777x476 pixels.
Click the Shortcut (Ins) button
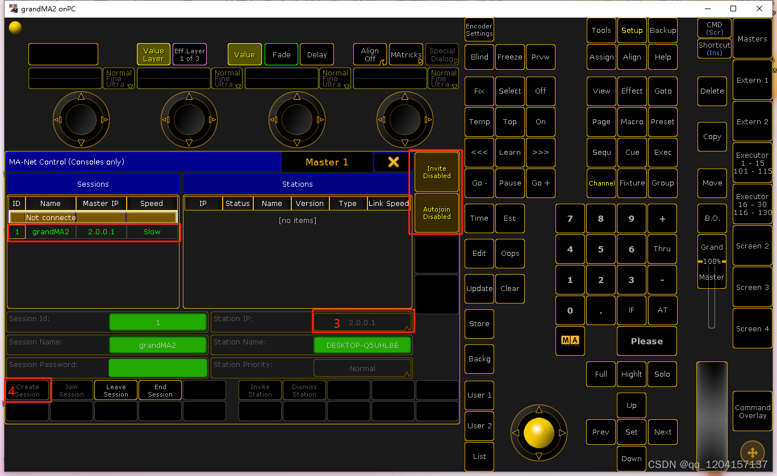pyautogui.click(x=715, y=49)
